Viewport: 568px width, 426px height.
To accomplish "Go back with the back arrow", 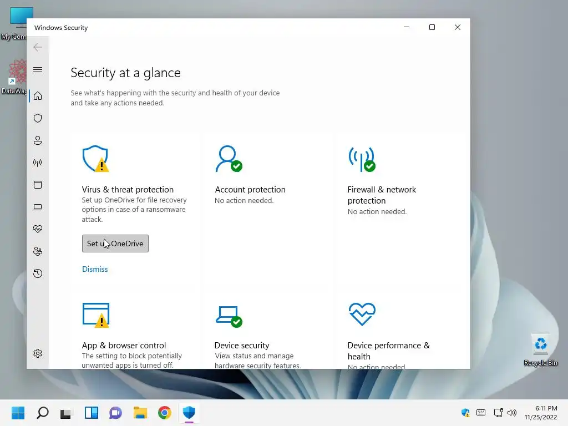I will (x=38, y=47).
